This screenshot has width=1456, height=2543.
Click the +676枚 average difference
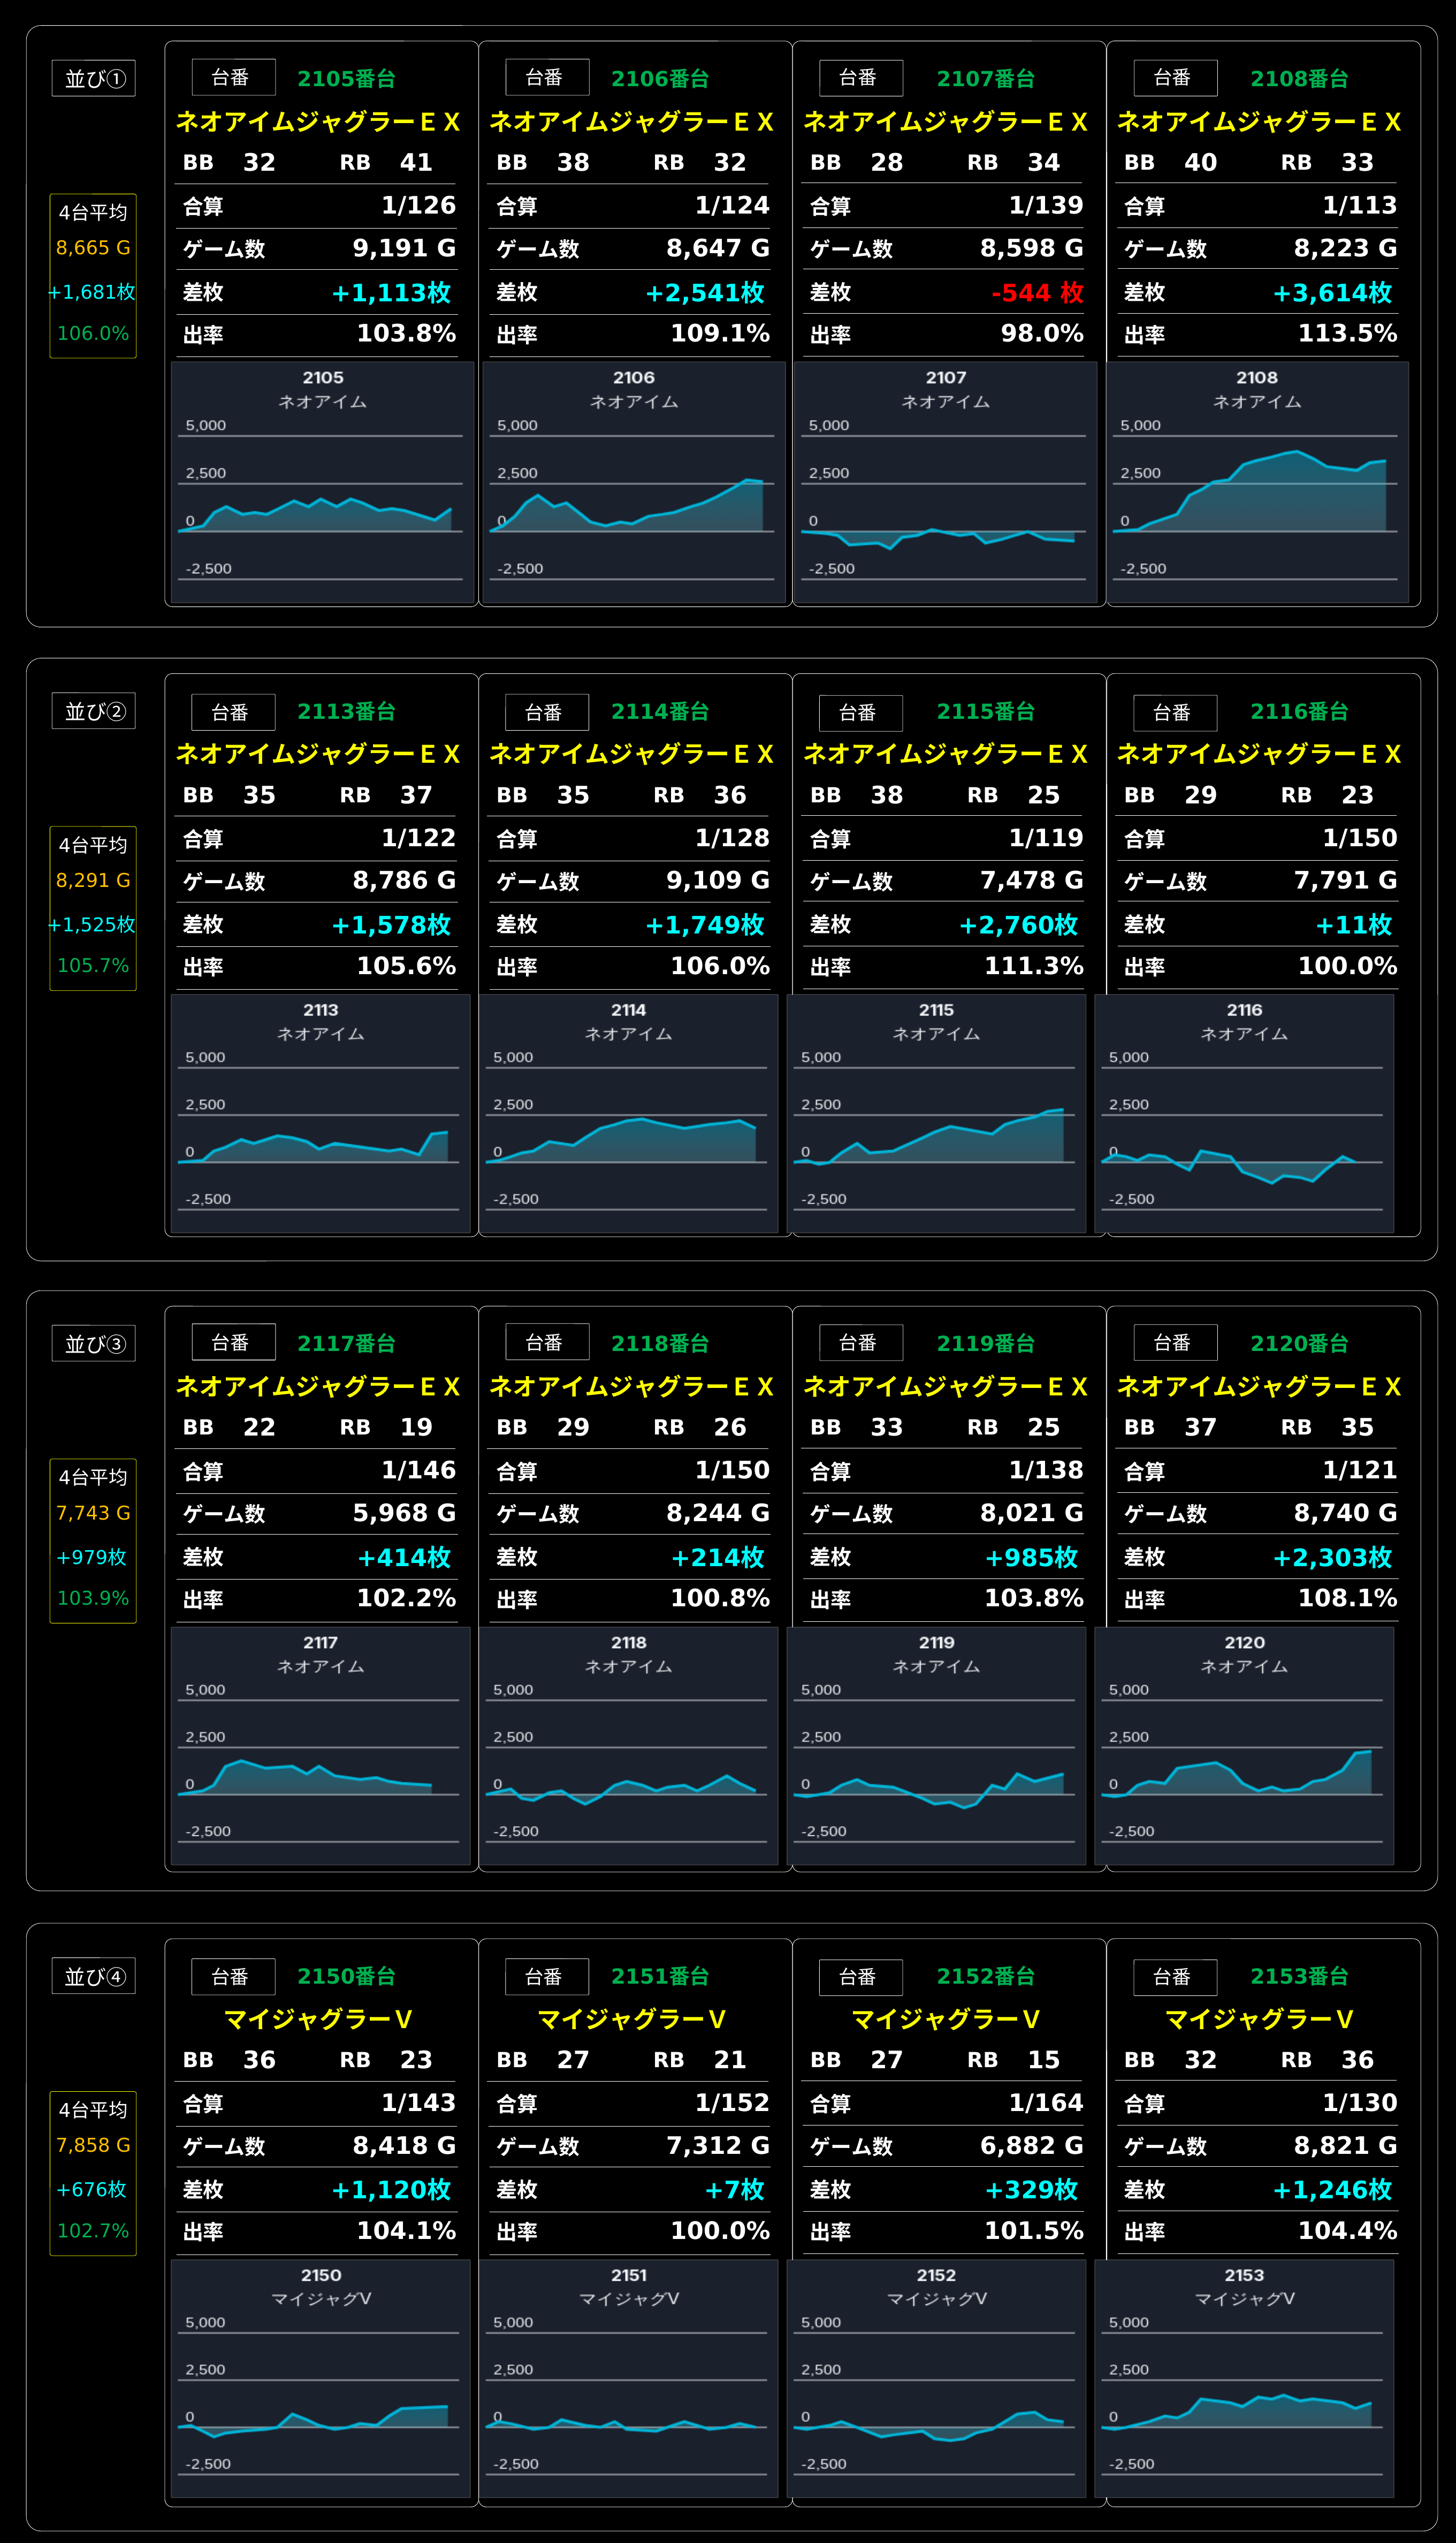(x=92, y=2190)
